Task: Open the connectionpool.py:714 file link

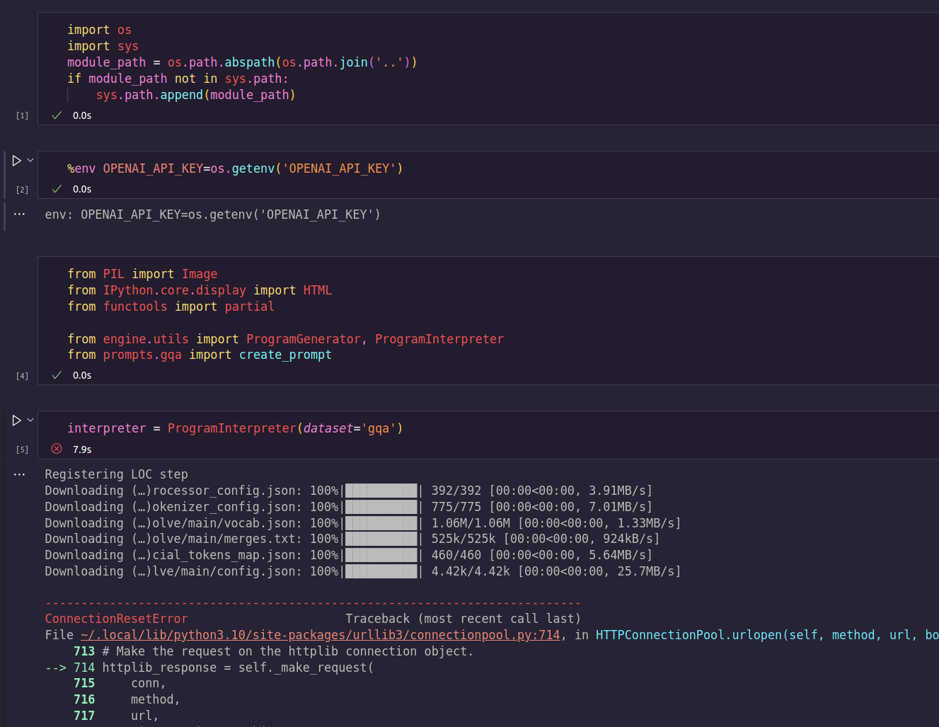Action: 320,635
